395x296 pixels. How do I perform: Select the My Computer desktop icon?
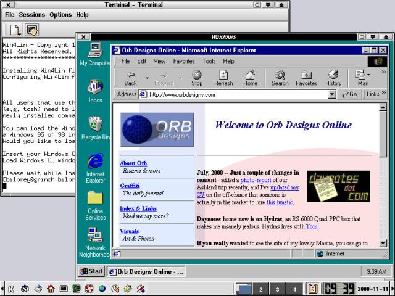[95, 54]
